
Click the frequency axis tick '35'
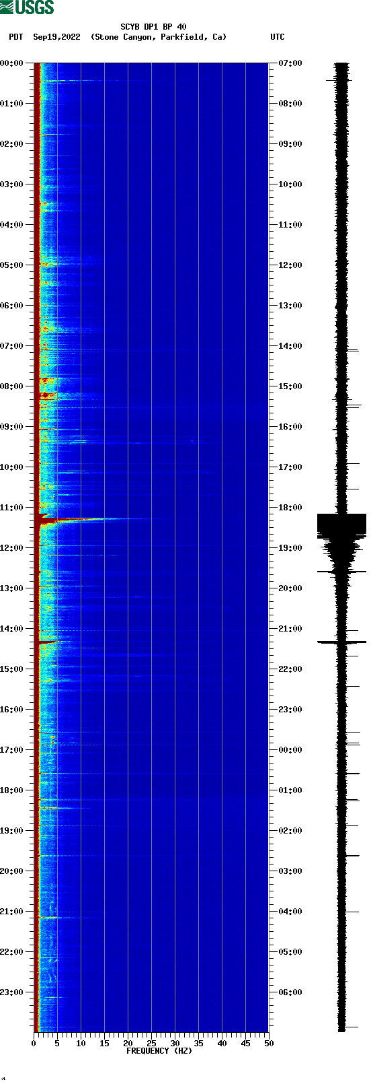click(198, 1044)
